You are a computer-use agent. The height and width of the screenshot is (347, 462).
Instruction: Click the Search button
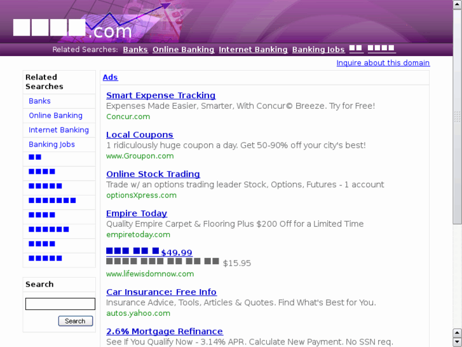[76, 321]
